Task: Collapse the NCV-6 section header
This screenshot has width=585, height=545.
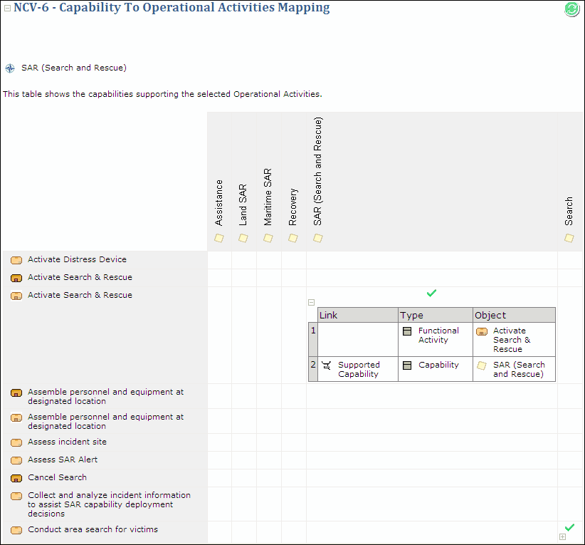Action: pyautogui.click(x=7, y=9)
